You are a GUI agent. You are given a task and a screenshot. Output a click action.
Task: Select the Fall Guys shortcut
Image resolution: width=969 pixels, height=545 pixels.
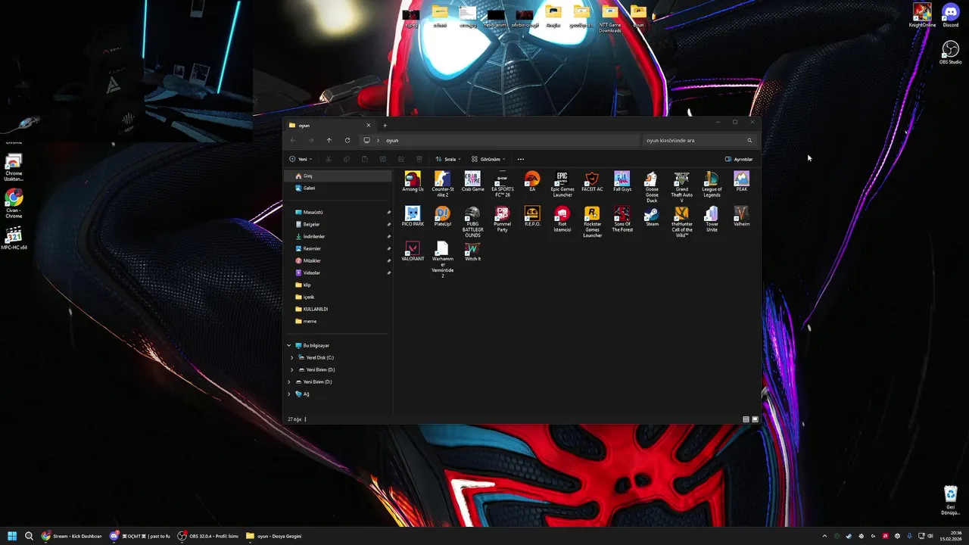pyautogui.click(x=622, y=182)
